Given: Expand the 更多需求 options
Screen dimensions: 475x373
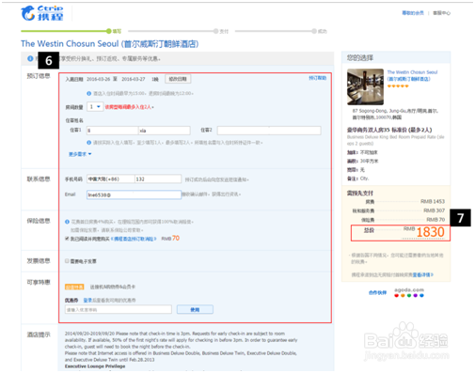Looking at the screenshot, I should tap(80, 154).
